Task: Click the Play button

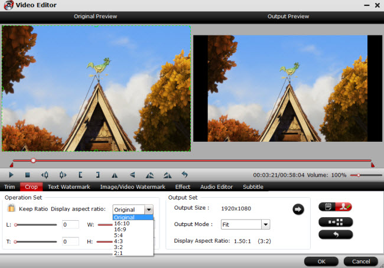Action: coord(11,175)
